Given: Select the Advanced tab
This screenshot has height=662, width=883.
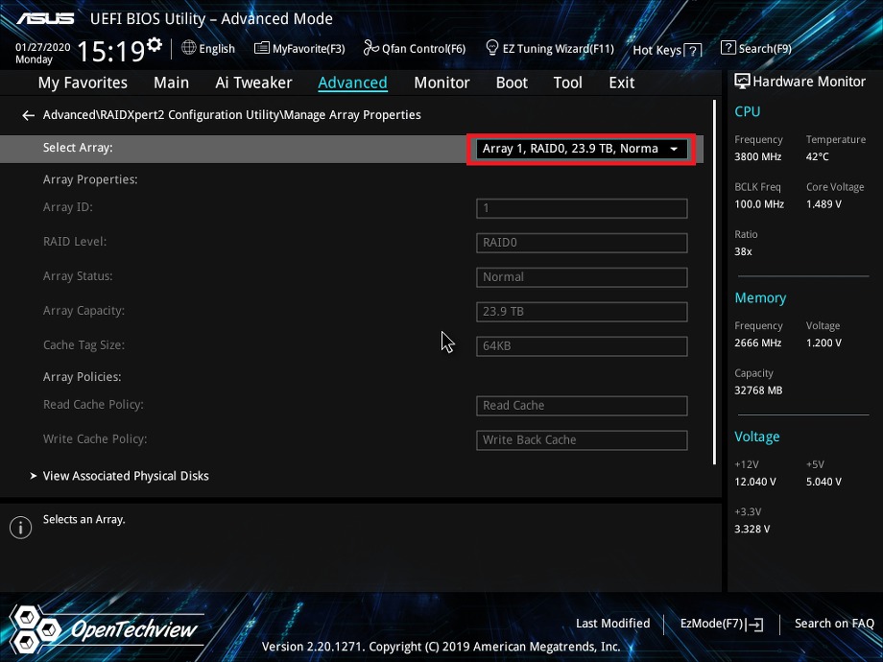Looking at the screenshot, I should point(352,83).
